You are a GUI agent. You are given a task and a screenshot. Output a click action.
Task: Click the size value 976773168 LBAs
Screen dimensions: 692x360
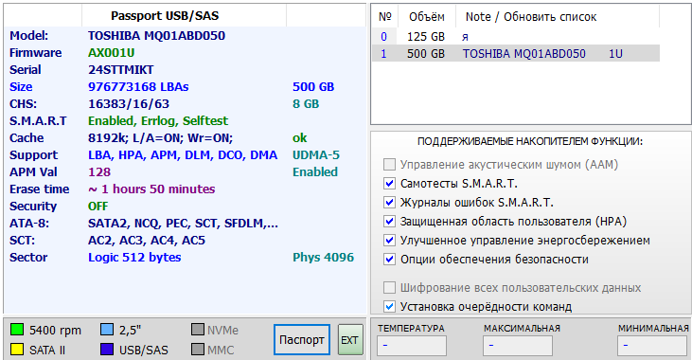pos(138,87)
